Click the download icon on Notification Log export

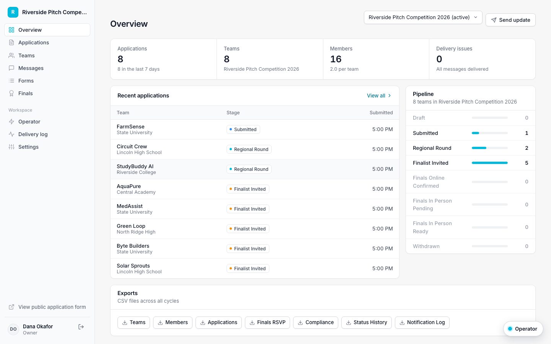tap(402, 323)
